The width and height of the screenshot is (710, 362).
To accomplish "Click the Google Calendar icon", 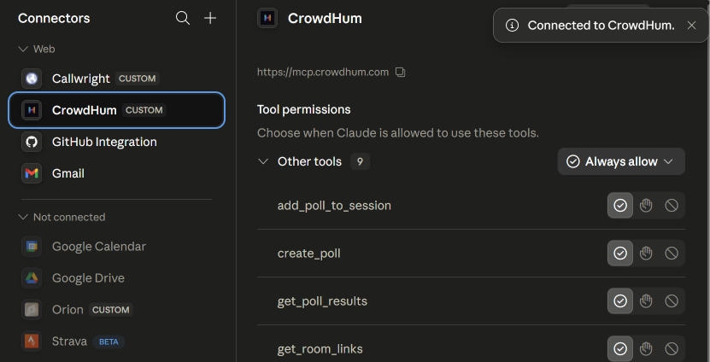I will coord(32,246).
